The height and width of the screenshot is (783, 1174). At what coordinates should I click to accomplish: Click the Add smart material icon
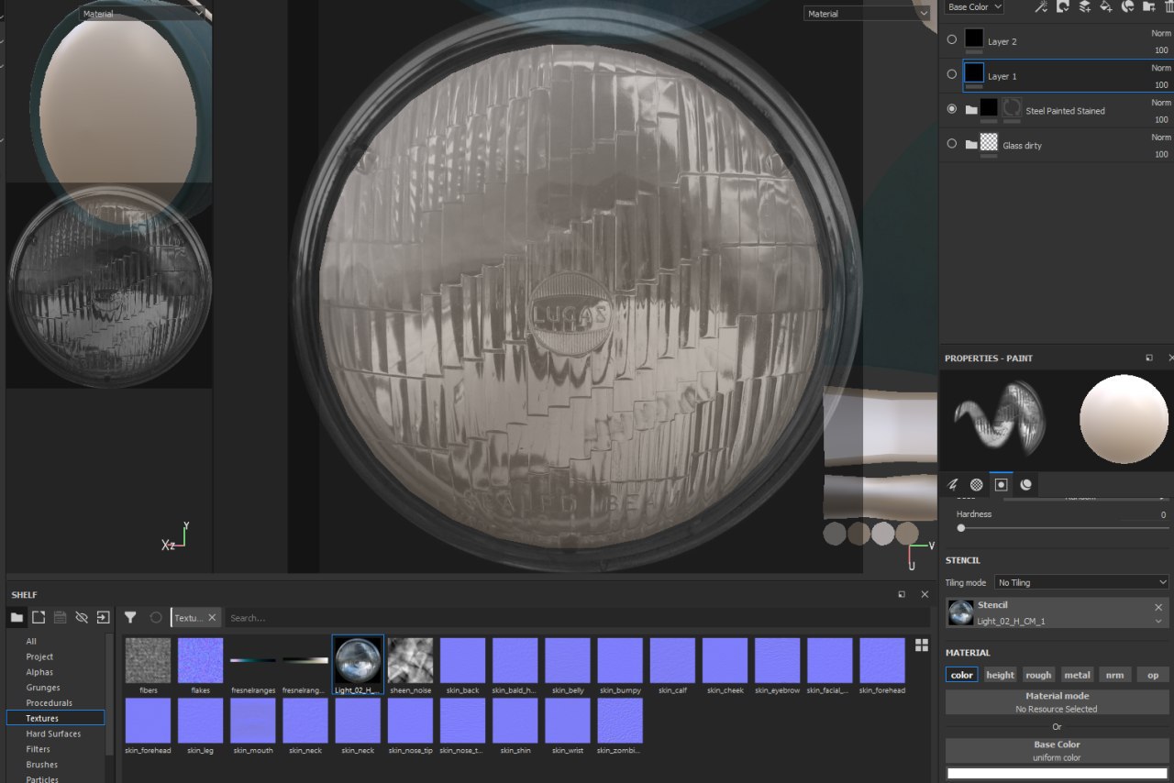[x=1128, y=6]
